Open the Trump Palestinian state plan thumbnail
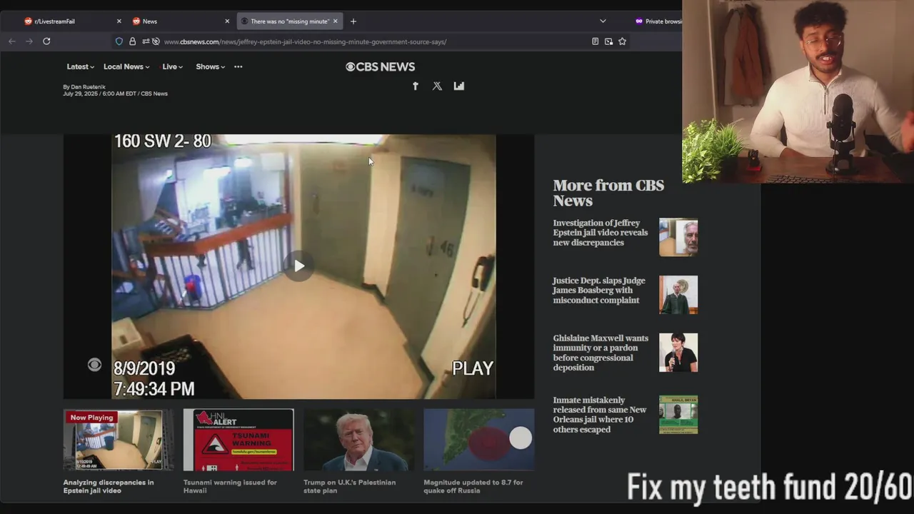This screenshot has width=914, height=514. (358, 440)
